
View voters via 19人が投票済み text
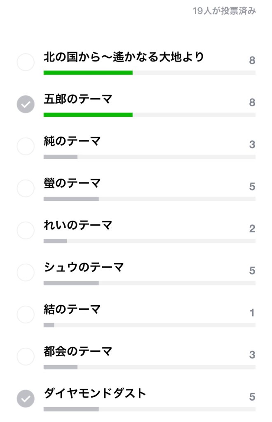(224, 11)
